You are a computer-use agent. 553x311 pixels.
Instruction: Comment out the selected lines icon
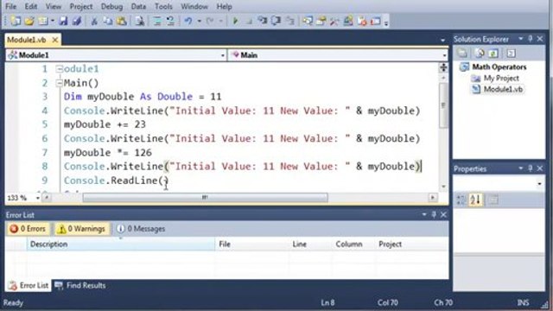click(x=157, y=21)
